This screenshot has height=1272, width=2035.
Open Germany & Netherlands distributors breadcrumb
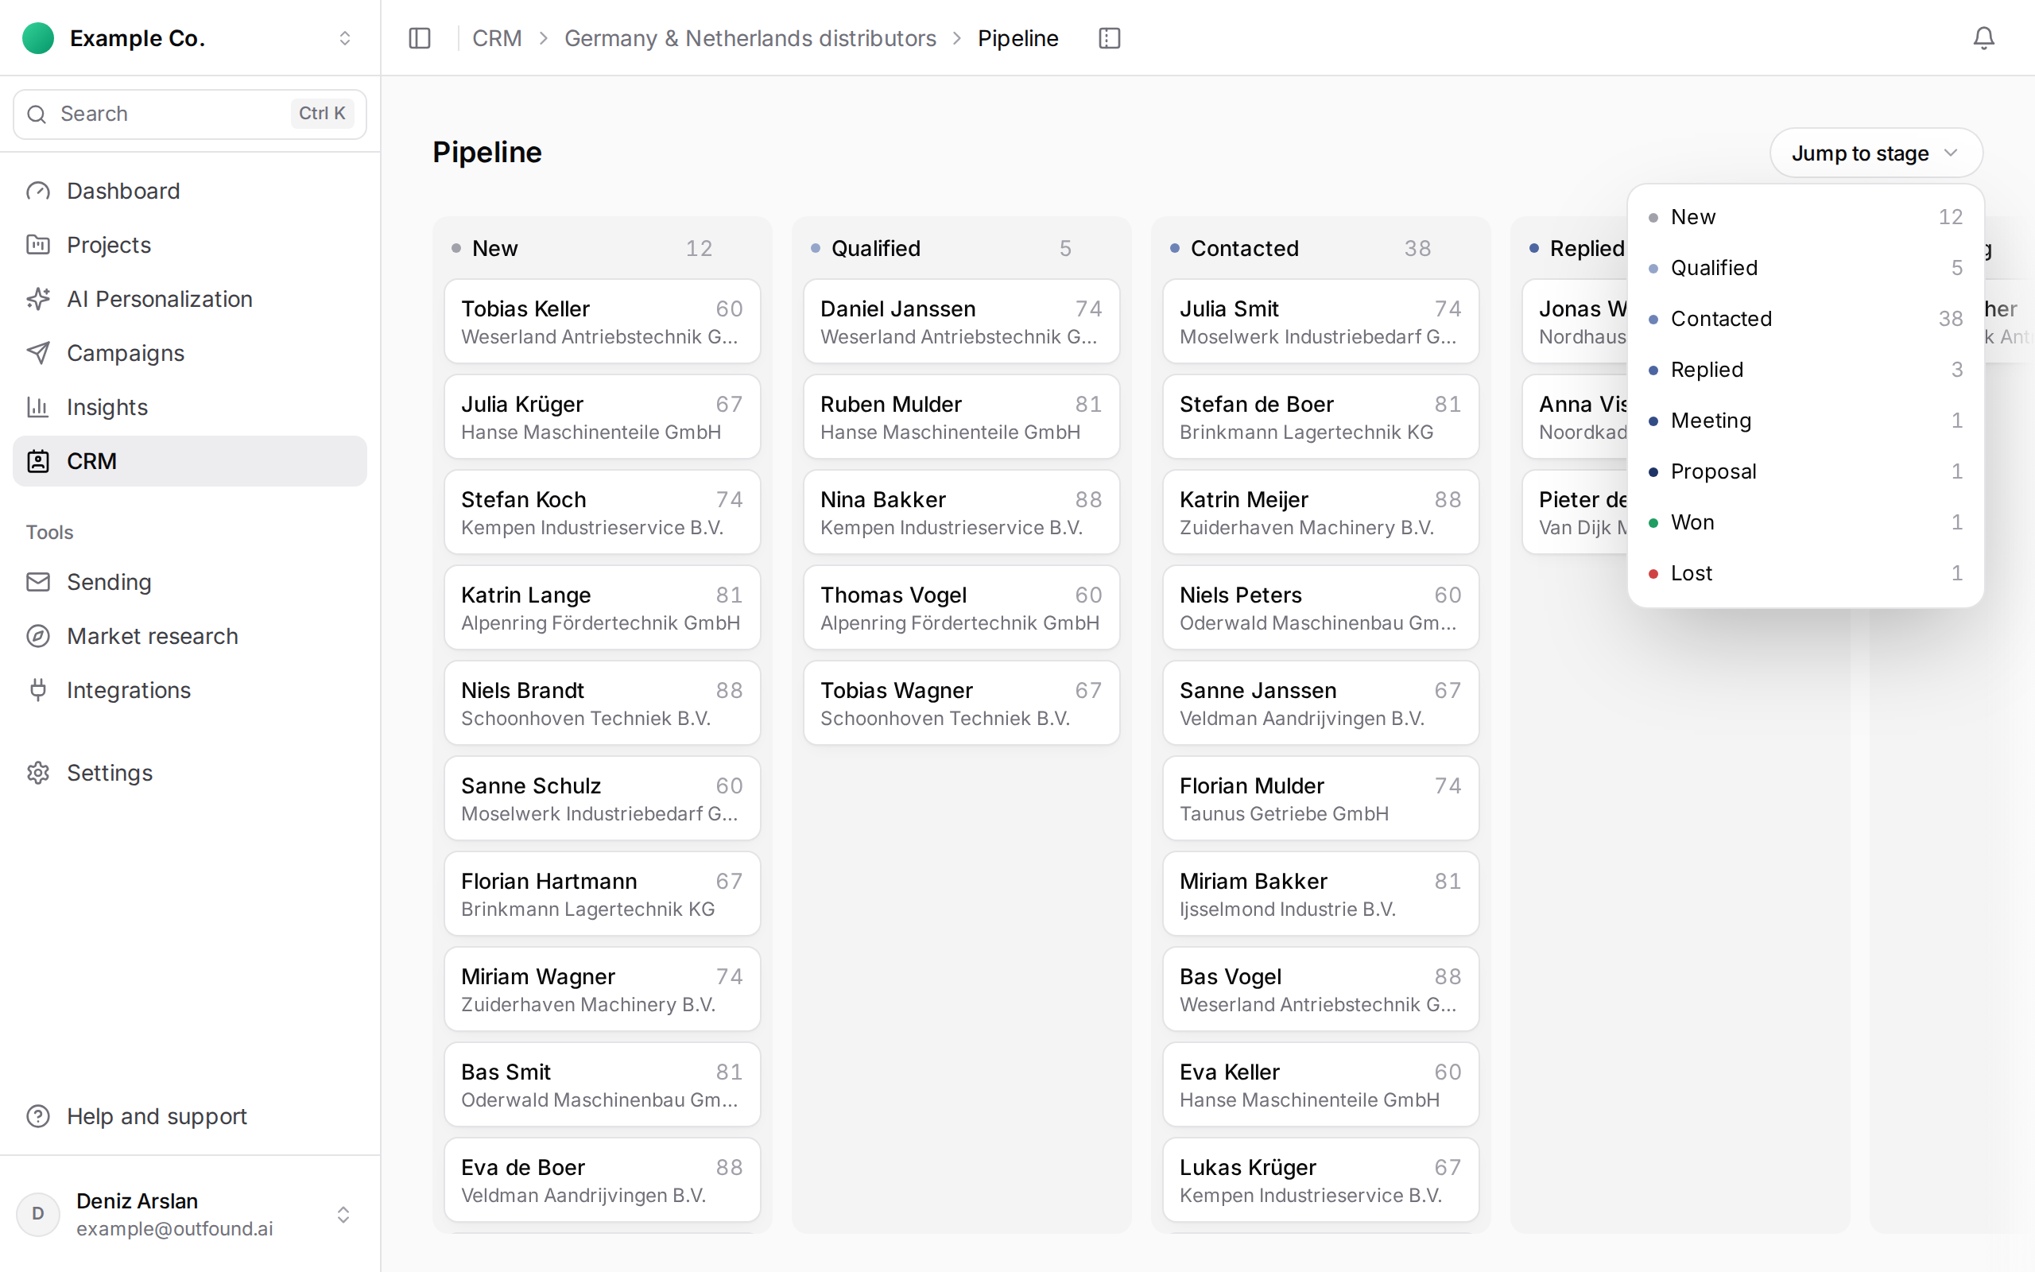pyautogui.click(x=750, y=38)
